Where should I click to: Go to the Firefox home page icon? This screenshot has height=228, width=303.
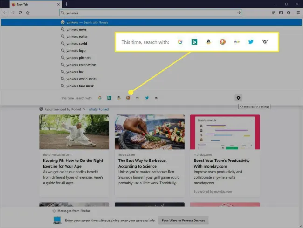coord(28,13)
